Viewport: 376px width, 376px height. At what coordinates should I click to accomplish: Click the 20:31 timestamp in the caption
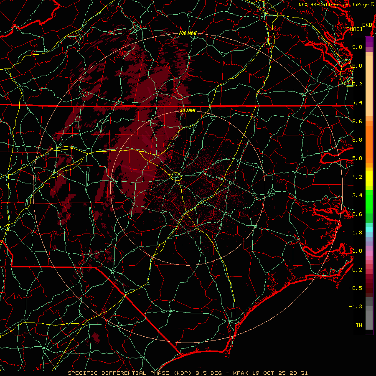click(x=299, y=373)
